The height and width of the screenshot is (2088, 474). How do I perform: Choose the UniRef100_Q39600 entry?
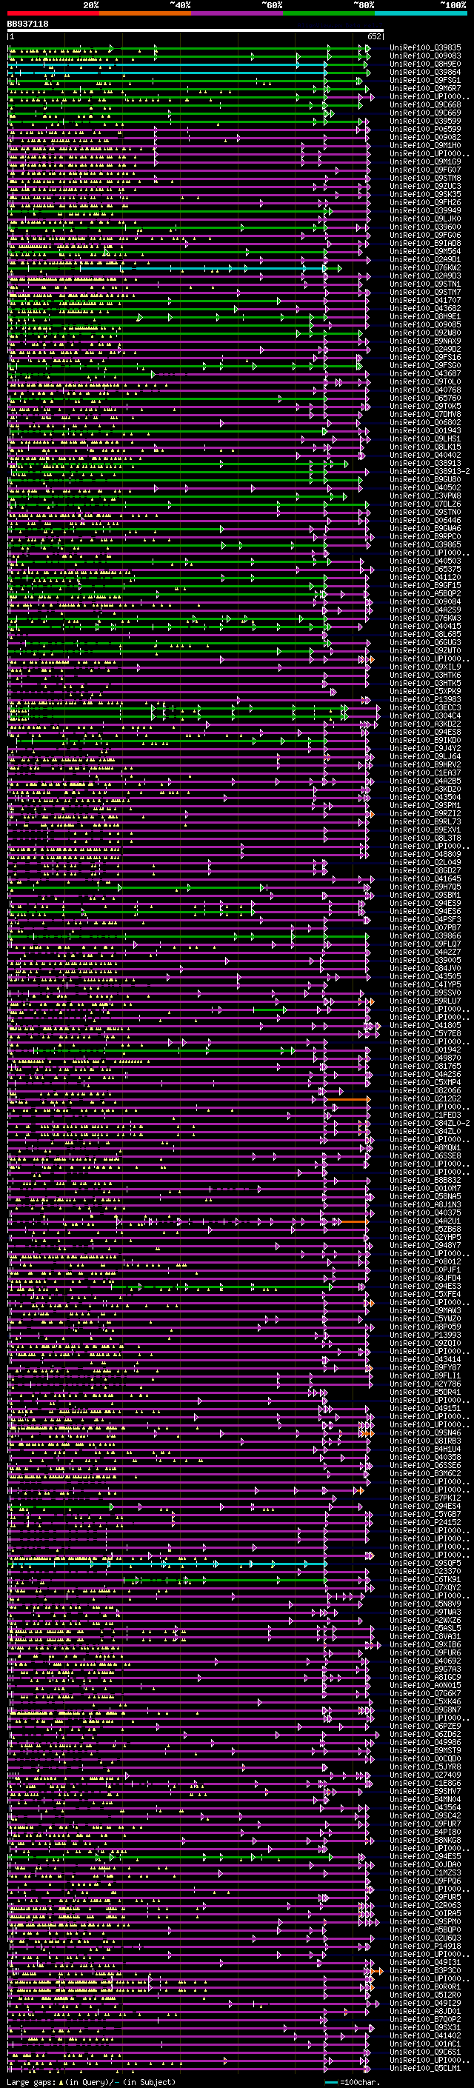point(425,227)
